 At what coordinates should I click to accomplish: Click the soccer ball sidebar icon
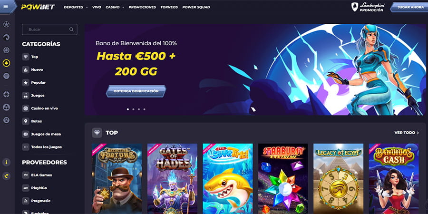click(6, 24)
